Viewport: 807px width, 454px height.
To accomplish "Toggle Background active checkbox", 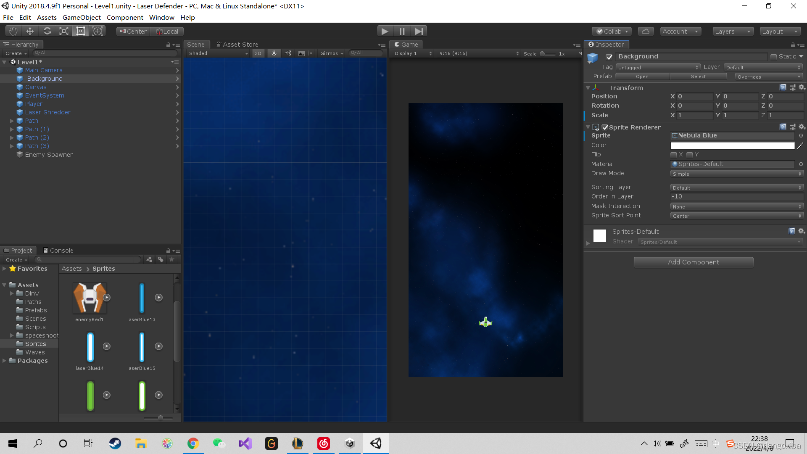I will (609, 57).
